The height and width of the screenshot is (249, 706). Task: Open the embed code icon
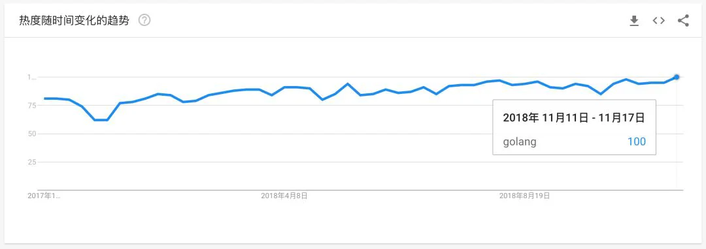point(659,21)
